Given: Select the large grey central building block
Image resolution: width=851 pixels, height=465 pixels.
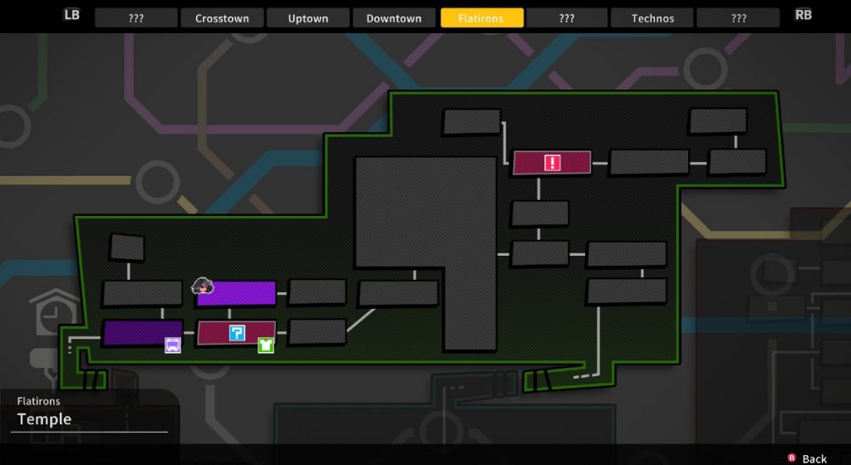Looking at the screenshot, I should pyautogui.click(x=425, y=252).
